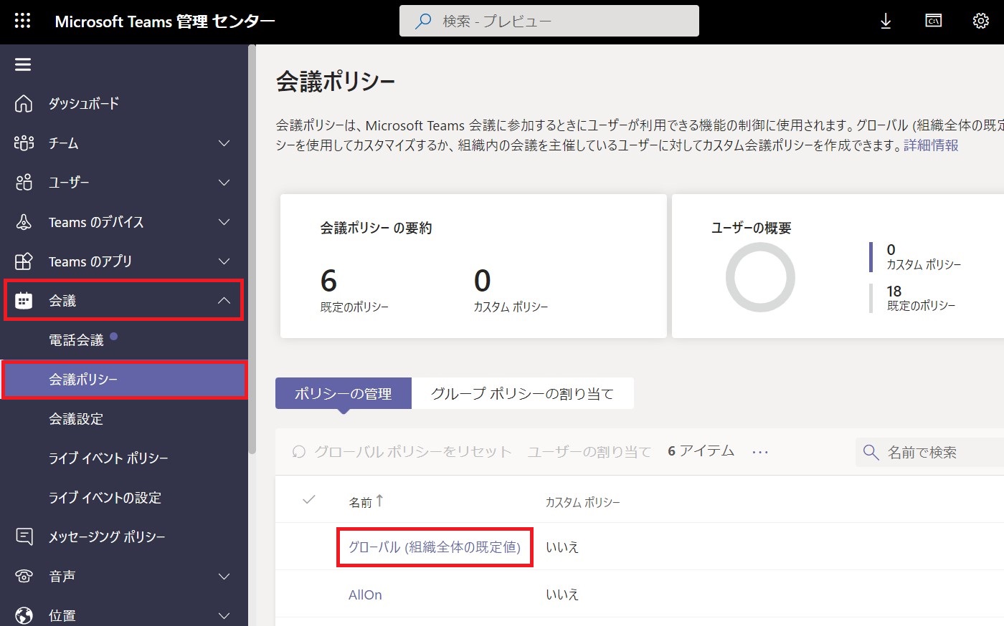Click the 音声 phone icon
This screenshot has height=626, width=1004.
click(24, 576)
